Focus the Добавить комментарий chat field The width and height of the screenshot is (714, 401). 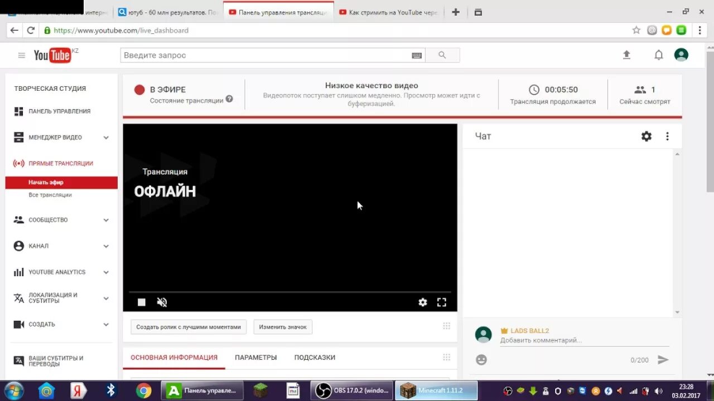[584, 340]
